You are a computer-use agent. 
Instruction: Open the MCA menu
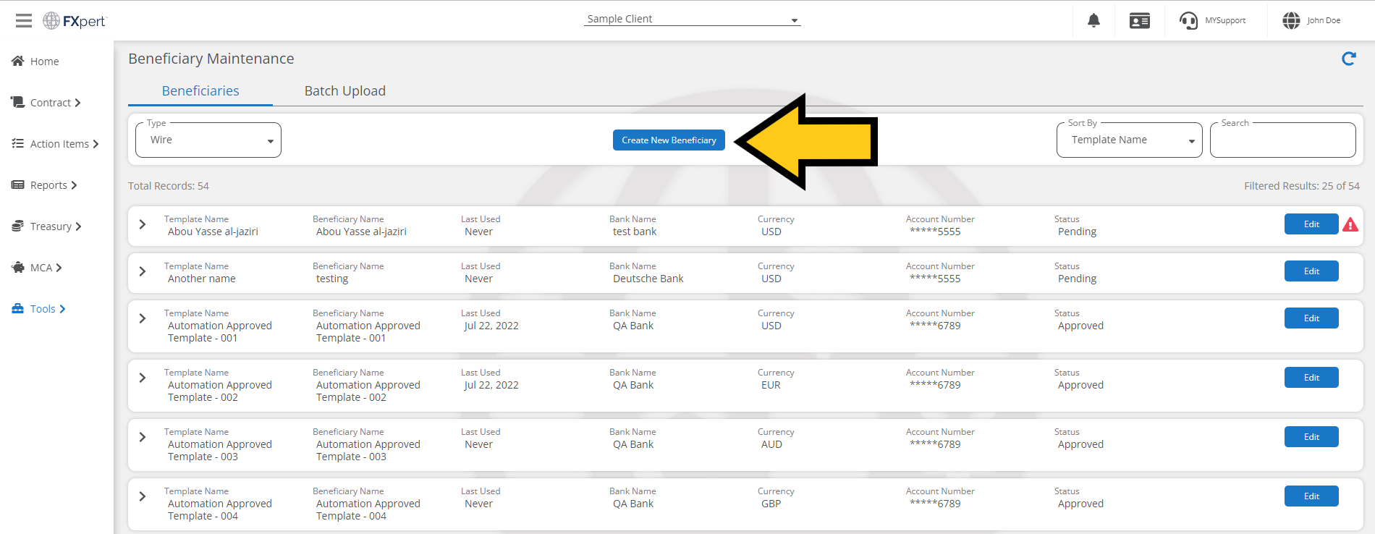pyautogui.click(x=46, y=268)
